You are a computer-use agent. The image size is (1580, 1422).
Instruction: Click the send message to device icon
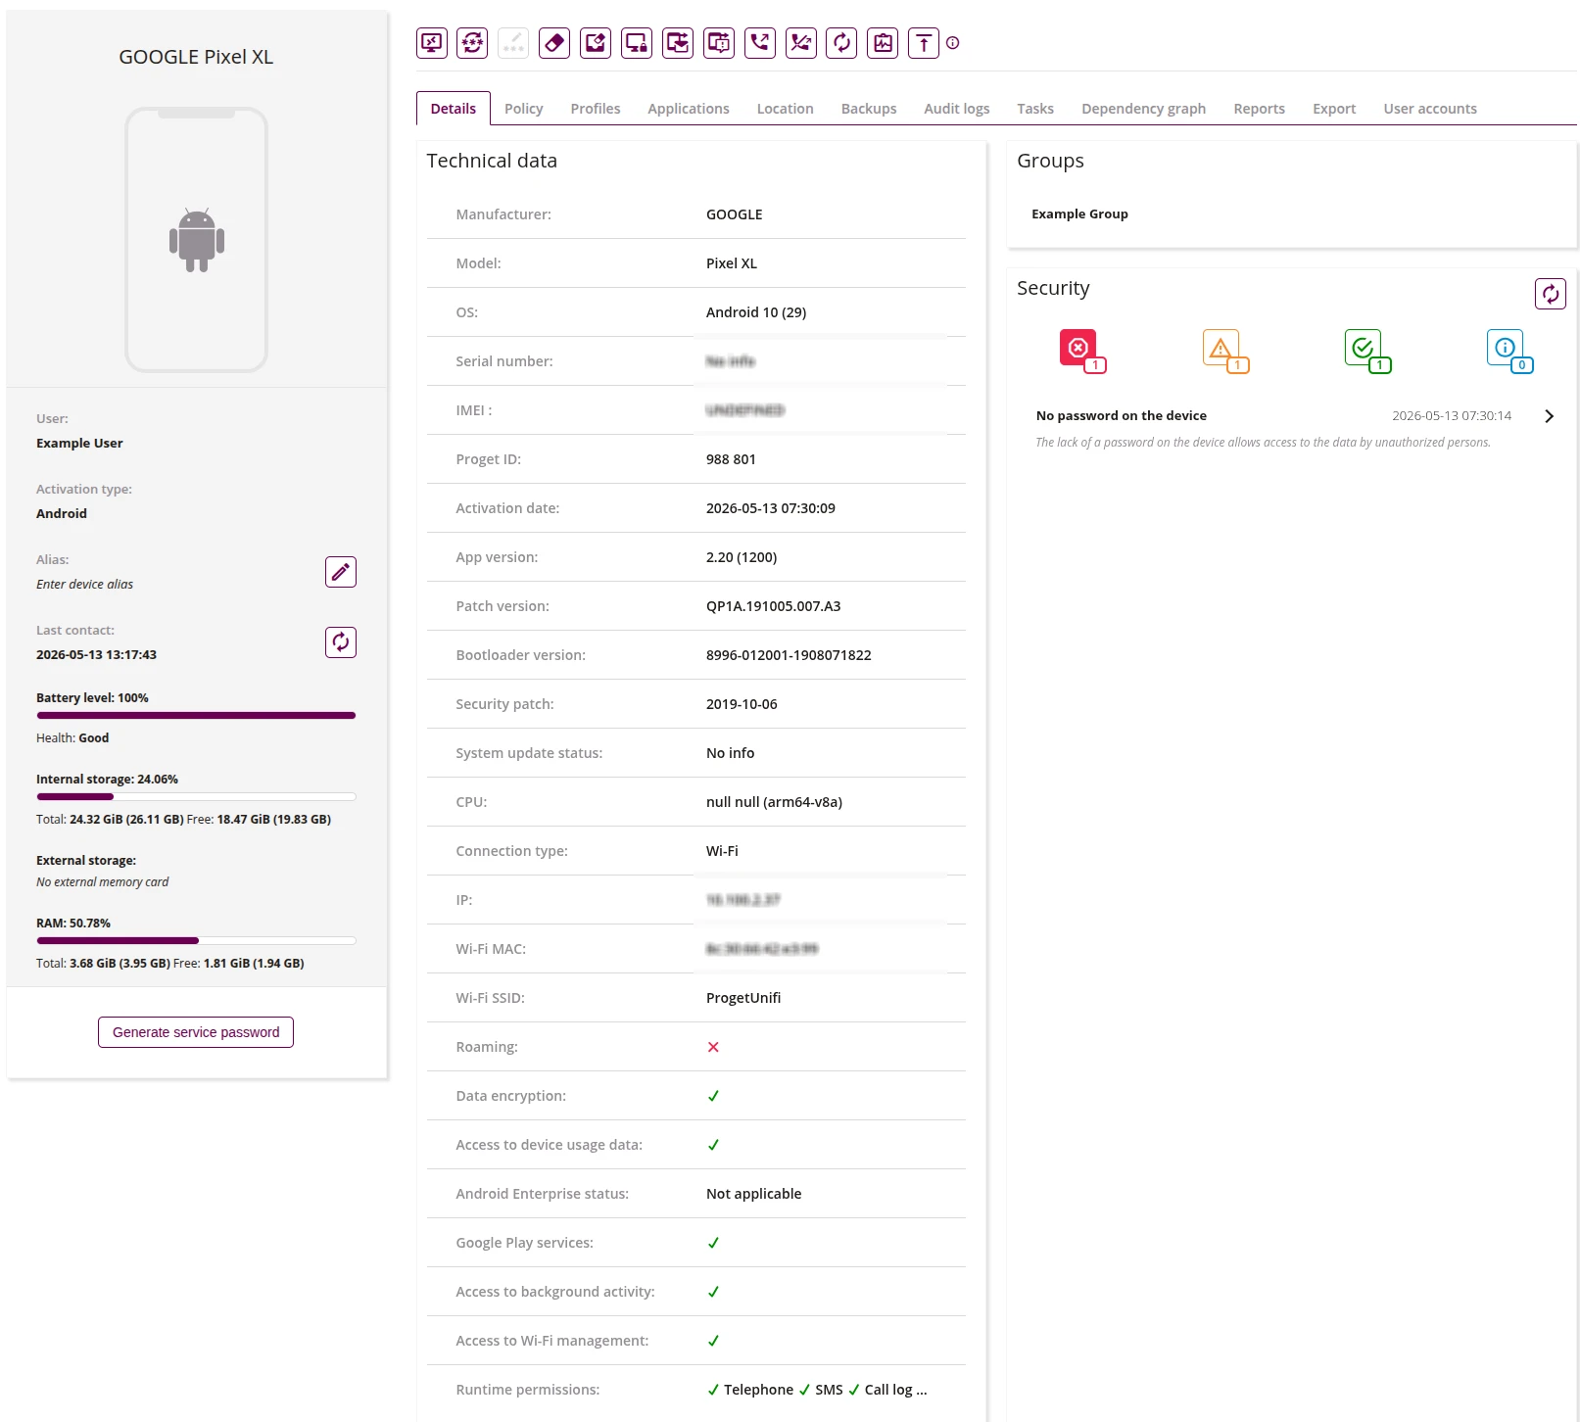point(719,43)
